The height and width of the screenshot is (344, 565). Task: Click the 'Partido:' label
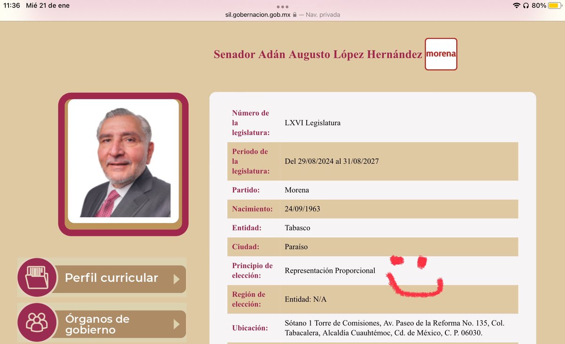[x=246, y=190]
